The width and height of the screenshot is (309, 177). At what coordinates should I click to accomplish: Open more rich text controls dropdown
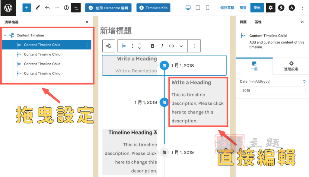point(181,46)
